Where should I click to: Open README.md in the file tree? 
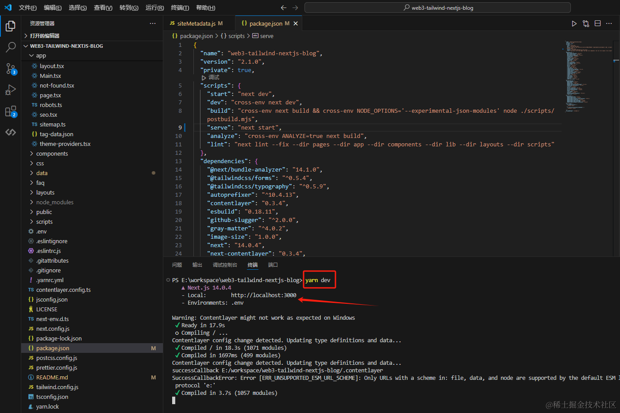92,378
